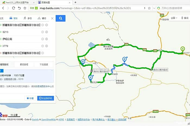Click the 收藏 favorite button
The height and width of the screenshot is (126, 190).
30,98
